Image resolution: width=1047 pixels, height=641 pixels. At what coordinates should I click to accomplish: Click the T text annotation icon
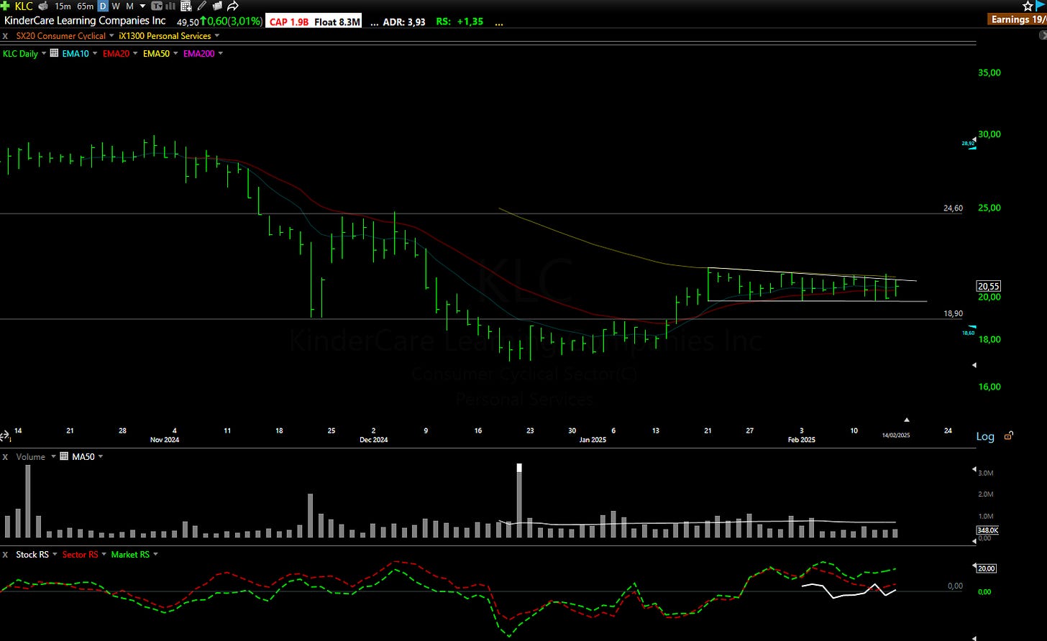pyautogui.click(x=156, y=6)
